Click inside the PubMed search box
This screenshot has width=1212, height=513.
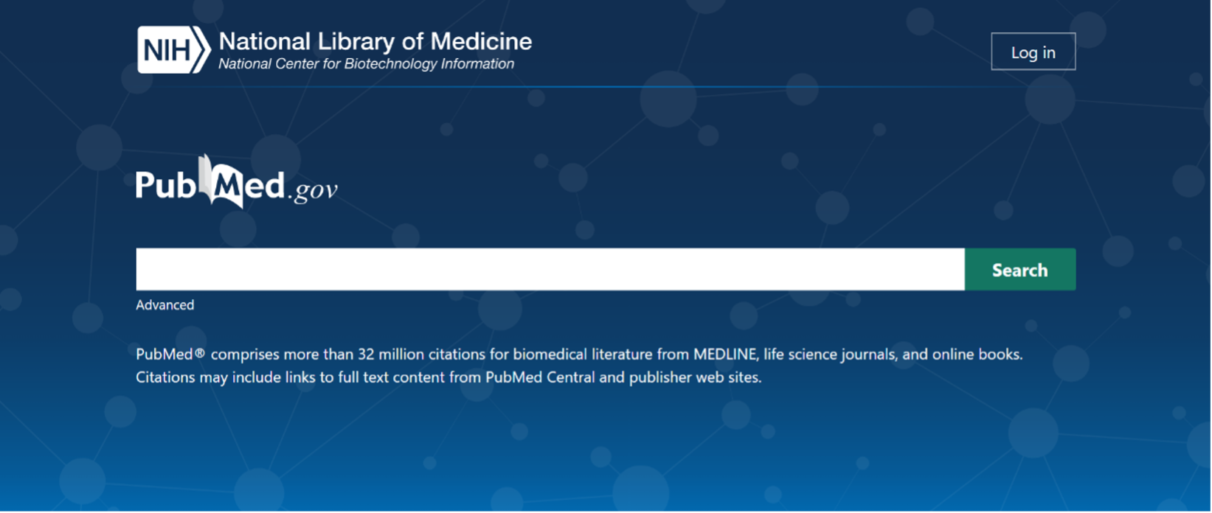(550, 269)
